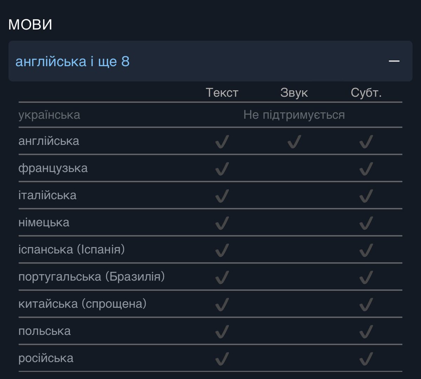The width and height of the screenshot is (421, 379).
Task: Select the китайська text support checkmark
Action: coord(222,305)
